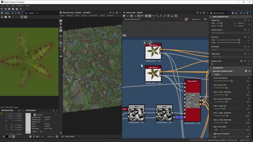The height and width of the screenshot is (142, 253).
Task: Collapse the Leaf 1 group
Action: [213, 74]
